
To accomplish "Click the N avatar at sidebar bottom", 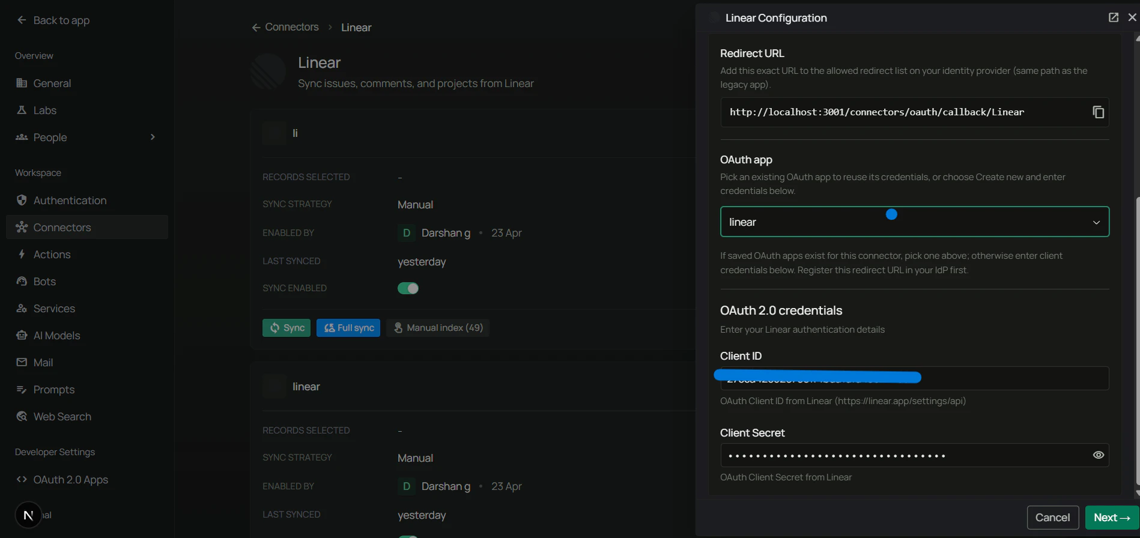I will click(x=28, y=515).
